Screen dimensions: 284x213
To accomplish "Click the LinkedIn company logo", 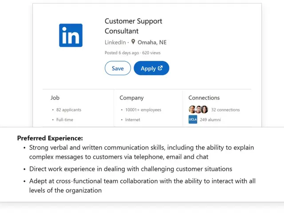I will [71, 35].
